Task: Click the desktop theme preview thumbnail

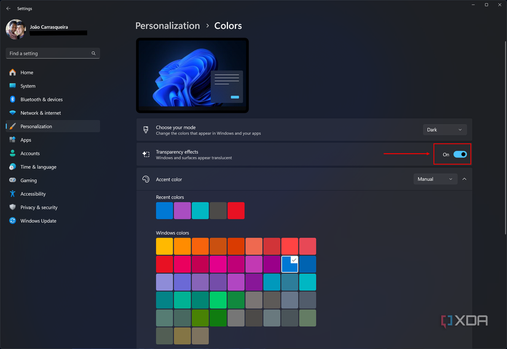Action: point(192,76)
